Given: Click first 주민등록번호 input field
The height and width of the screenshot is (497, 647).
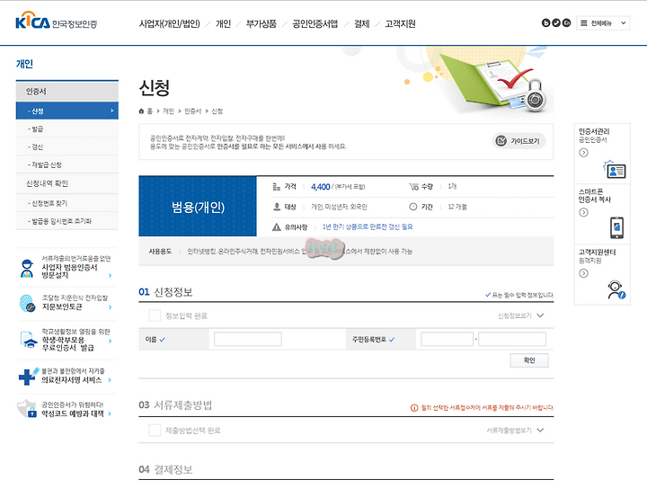Looking at the screenshot, I should pos(447,340).
